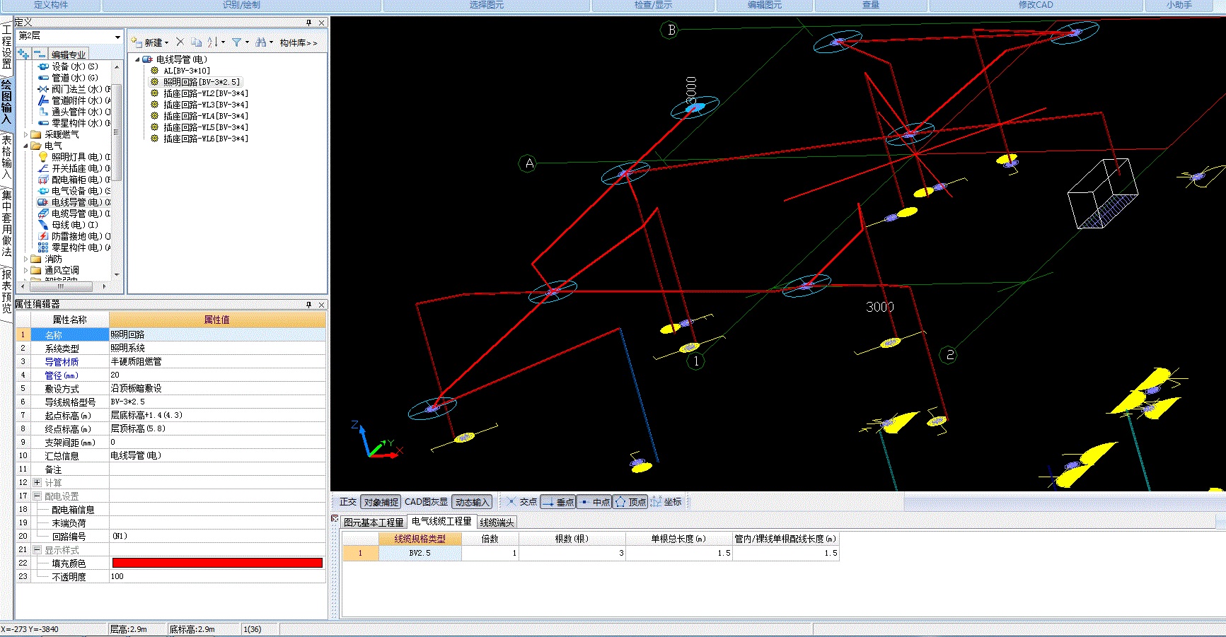This screenshot has height=637, width=1226.
Task: Select 照明灯具(电) bulb item
Action: (74, 157)
